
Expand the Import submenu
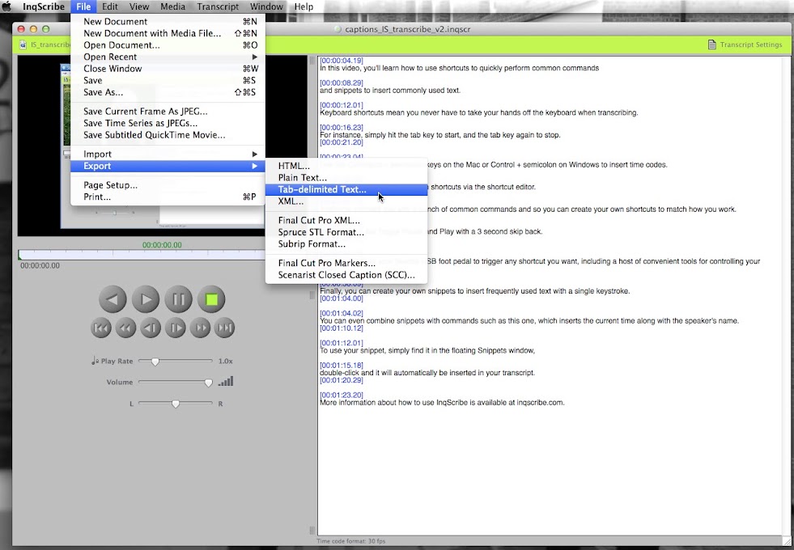(x=168, y=154)
